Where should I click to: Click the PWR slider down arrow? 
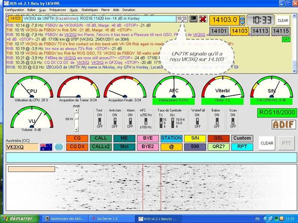[76, 130]
